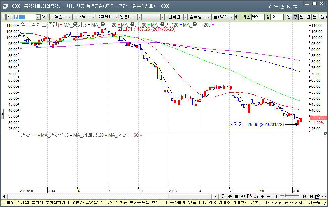Click the 한국원 currency button
Viewport: 328px width, 207px height.
pyautogui.click(x=174, y=17)
